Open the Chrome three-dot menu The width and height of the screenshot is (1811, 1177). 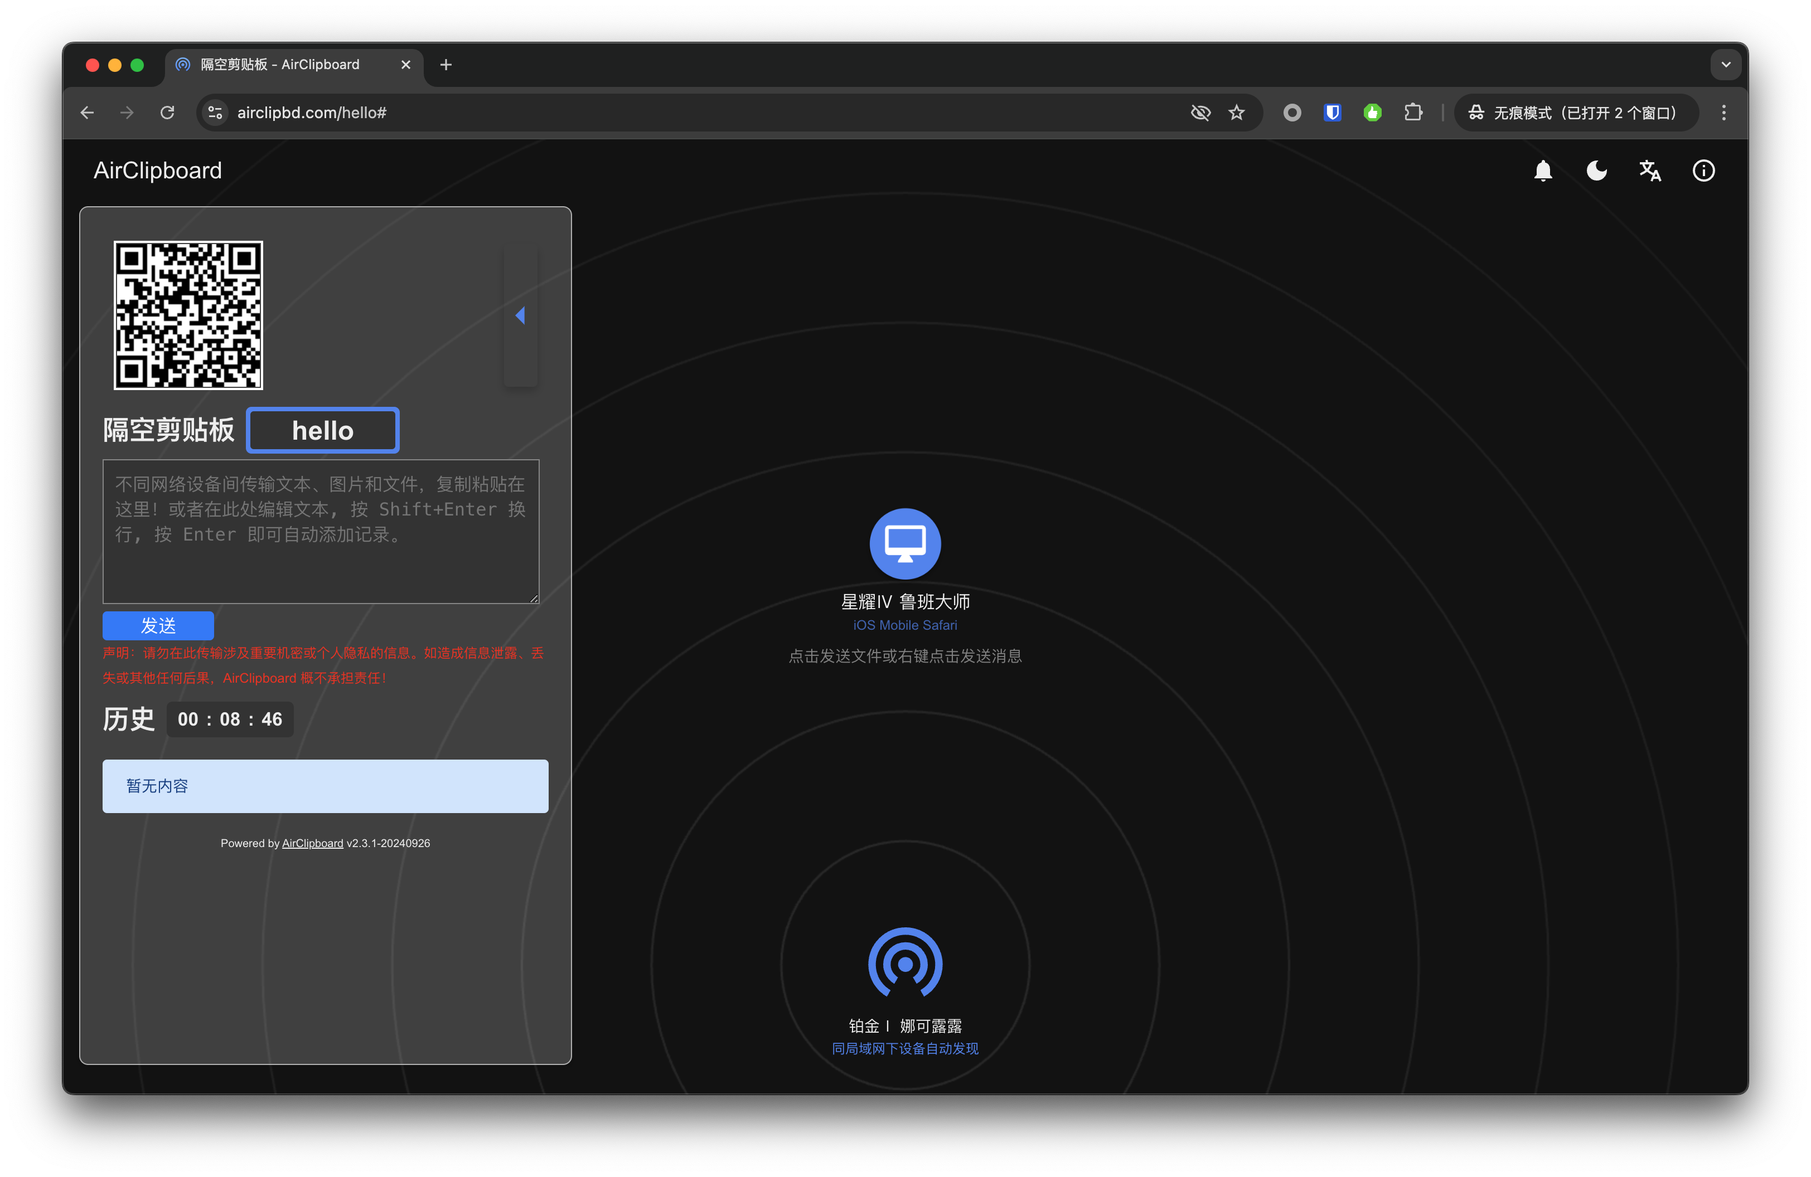1723,113
